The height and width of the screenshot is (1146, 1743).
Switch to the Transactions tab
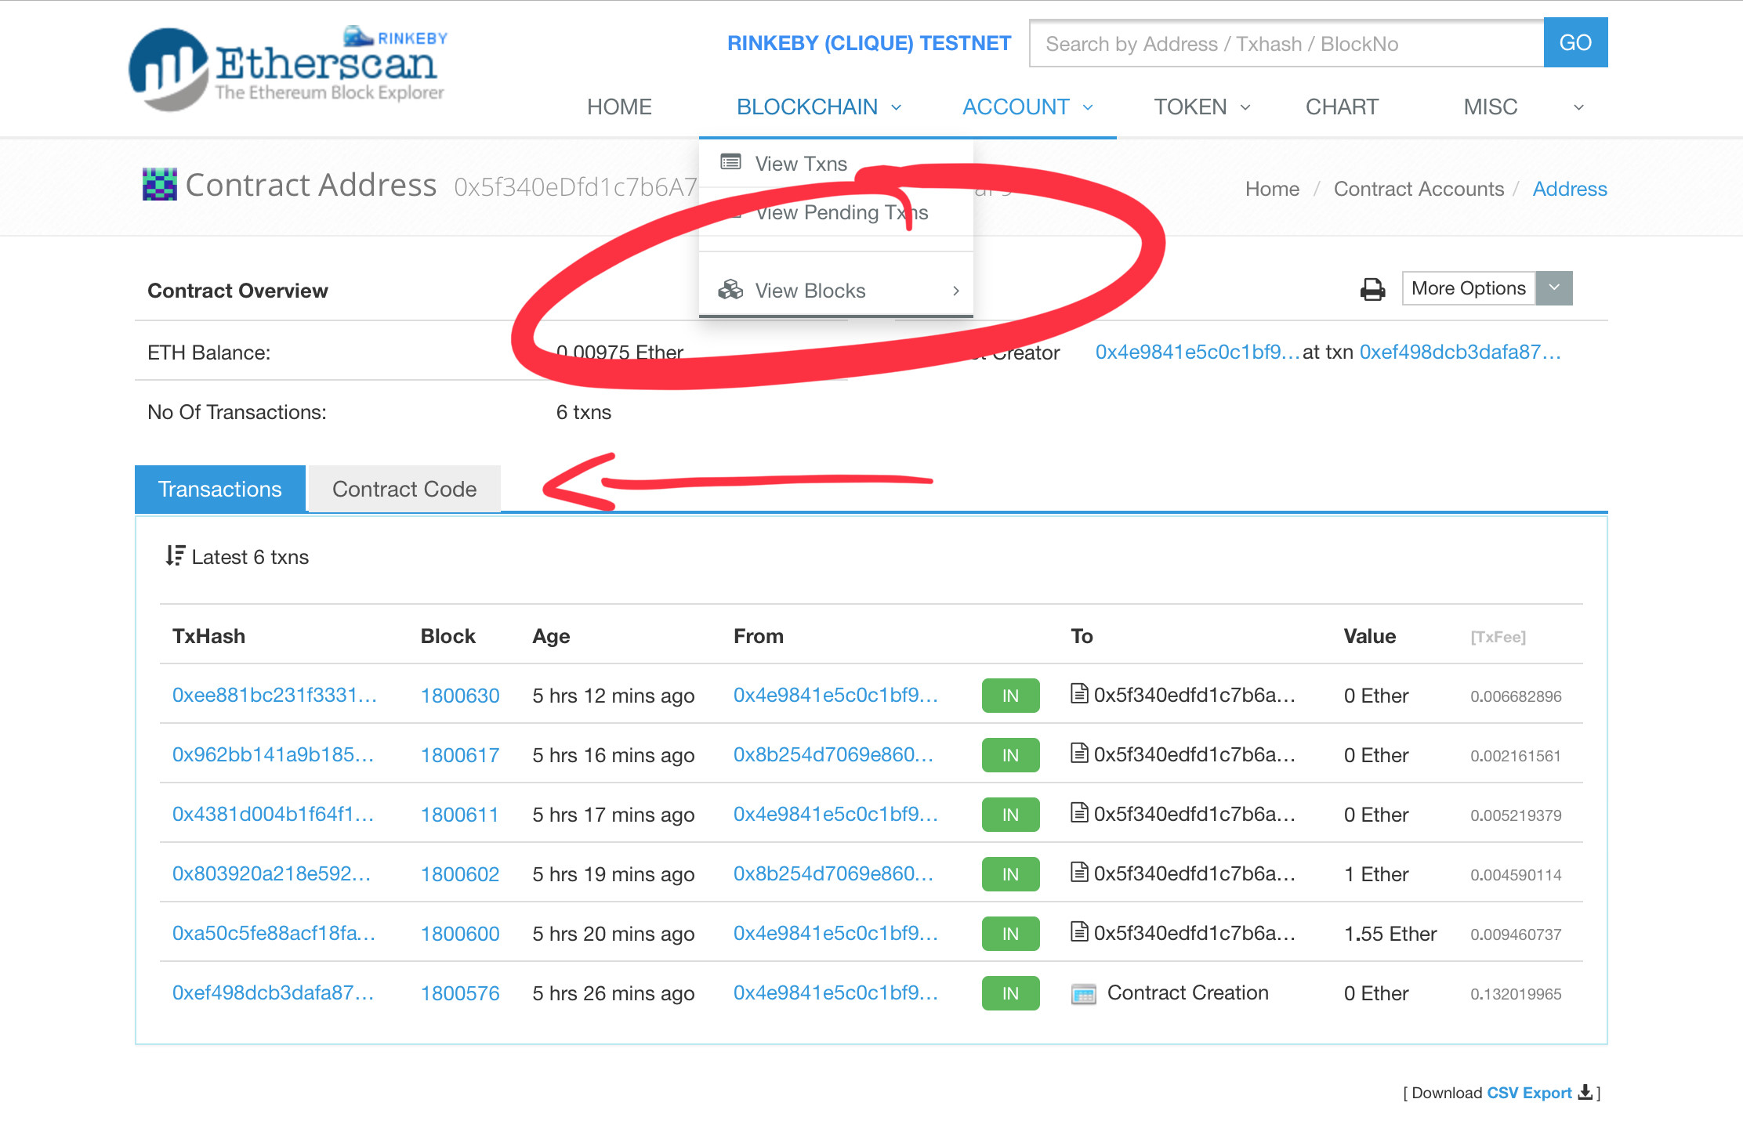point(220,489)
